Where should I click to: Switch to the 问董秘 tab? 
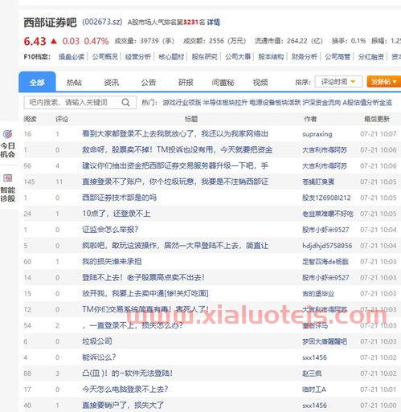pos(223,83)
